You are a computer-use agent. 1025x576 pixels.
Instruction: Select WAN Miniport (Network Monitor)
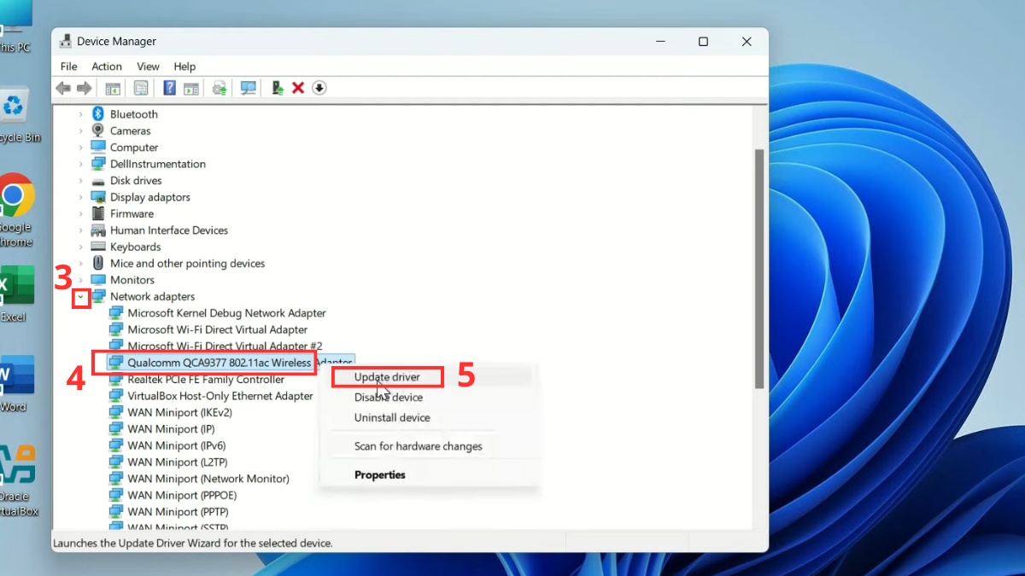[208, 479]
